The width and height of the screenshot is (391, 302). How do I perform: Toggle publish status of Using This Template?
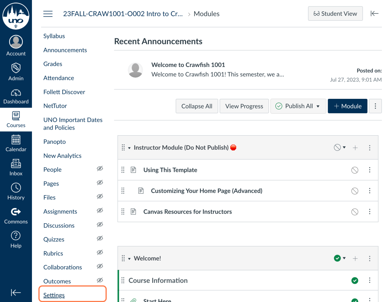(355, 170)
